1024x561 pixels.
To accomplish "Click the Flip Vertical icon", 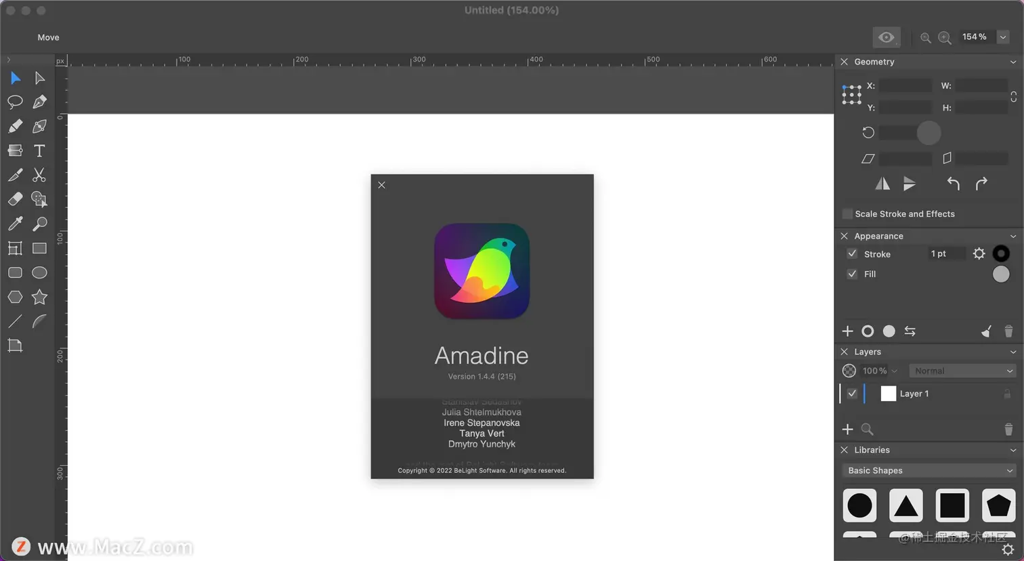I will click(x=910, y=184).
